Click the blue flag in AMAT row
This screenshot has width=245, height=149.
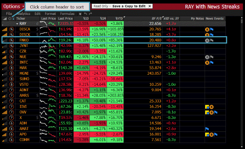[x=207, y=129]
